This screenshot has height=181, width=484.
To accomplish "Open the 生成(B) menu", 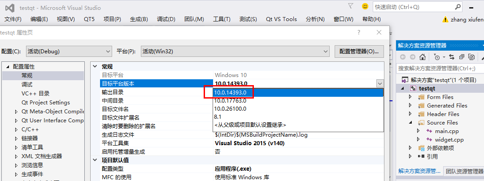I will pos(139,19).
